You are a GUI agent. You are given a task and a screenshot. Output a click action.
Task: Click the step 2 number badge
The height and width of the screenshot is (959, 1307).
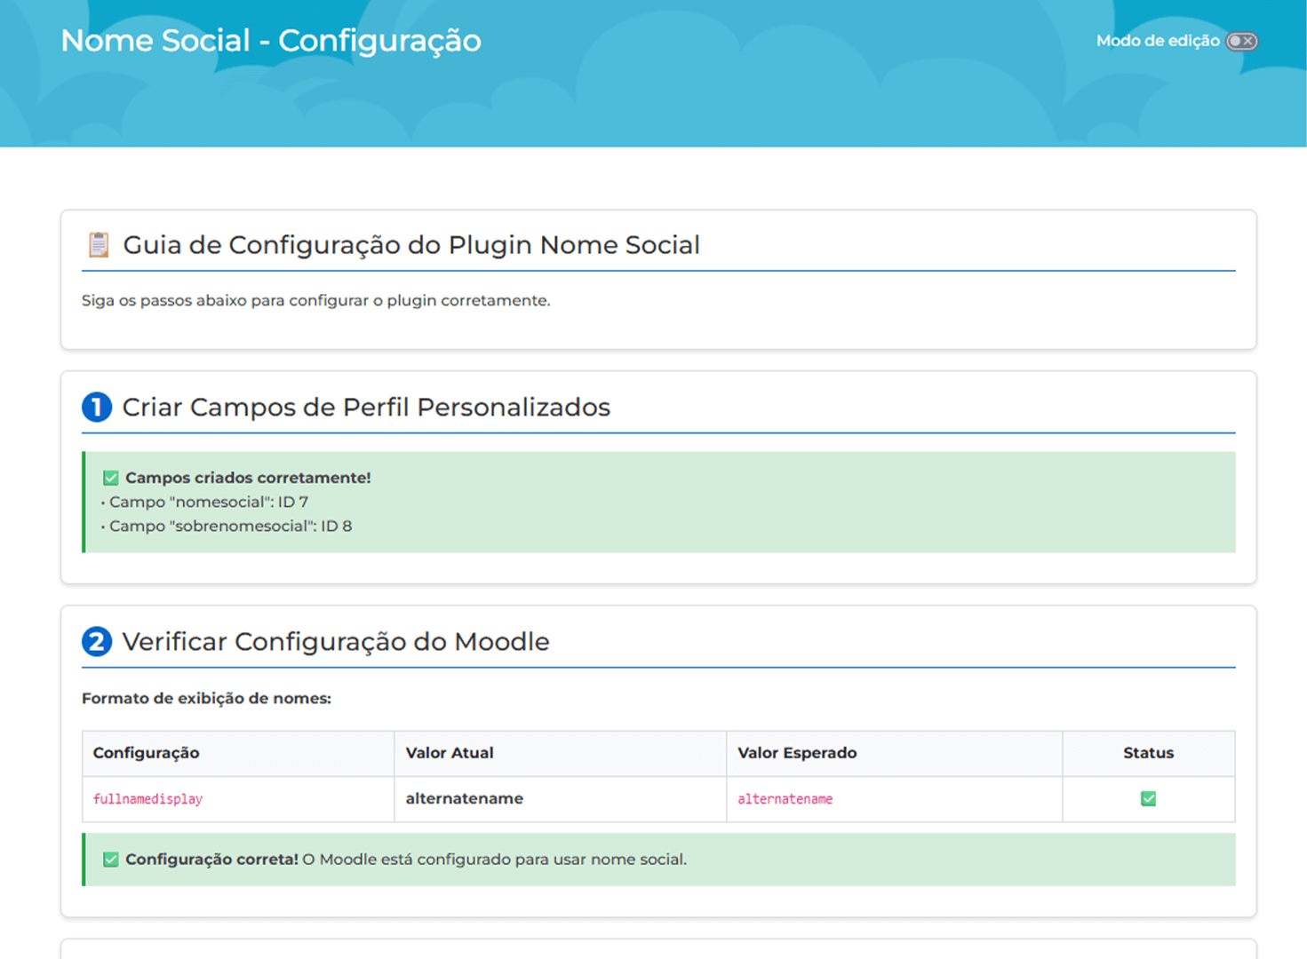click(97, 641)
